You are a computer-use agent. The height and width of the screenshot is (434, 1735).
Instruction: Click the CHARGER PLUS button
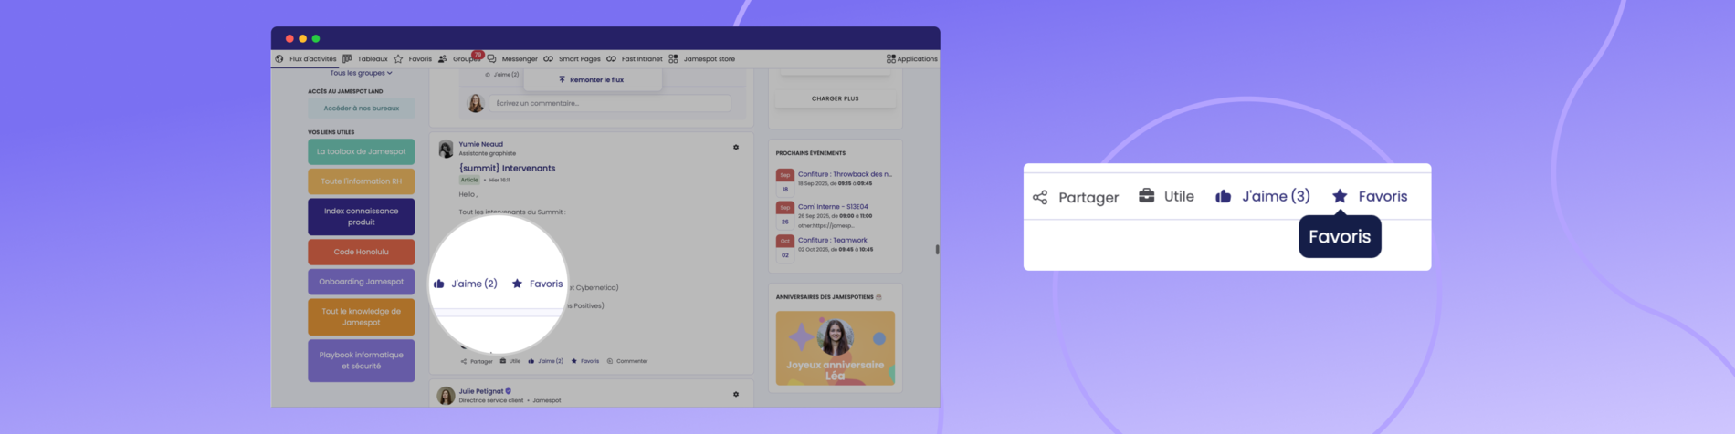[835, 98]
